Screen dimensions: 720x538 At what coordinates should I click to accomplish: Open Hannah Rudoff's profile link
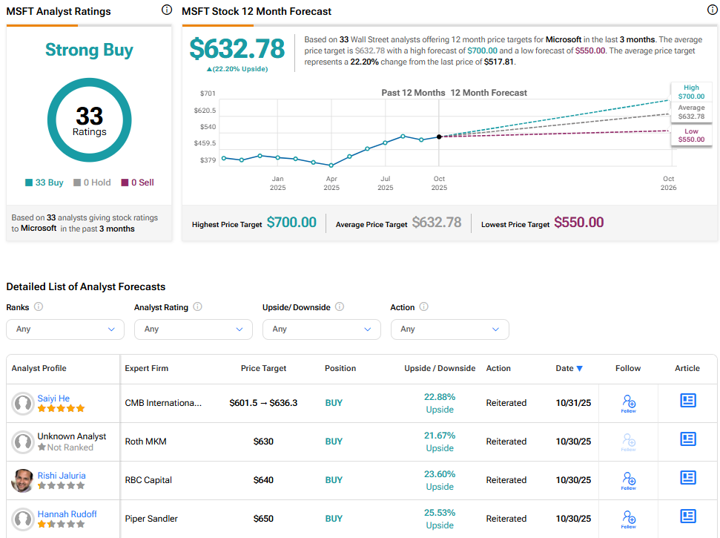pos(67,514)
